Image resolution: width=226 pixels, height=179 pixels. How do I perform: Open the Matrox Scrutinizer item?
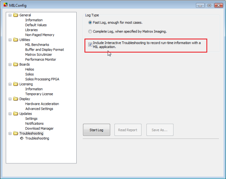click(x=39, y=55)
